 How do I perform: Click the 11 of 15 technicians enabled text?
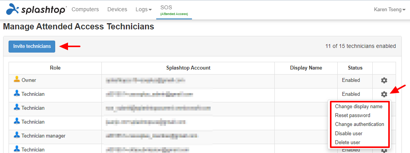(x=361, y=46)
